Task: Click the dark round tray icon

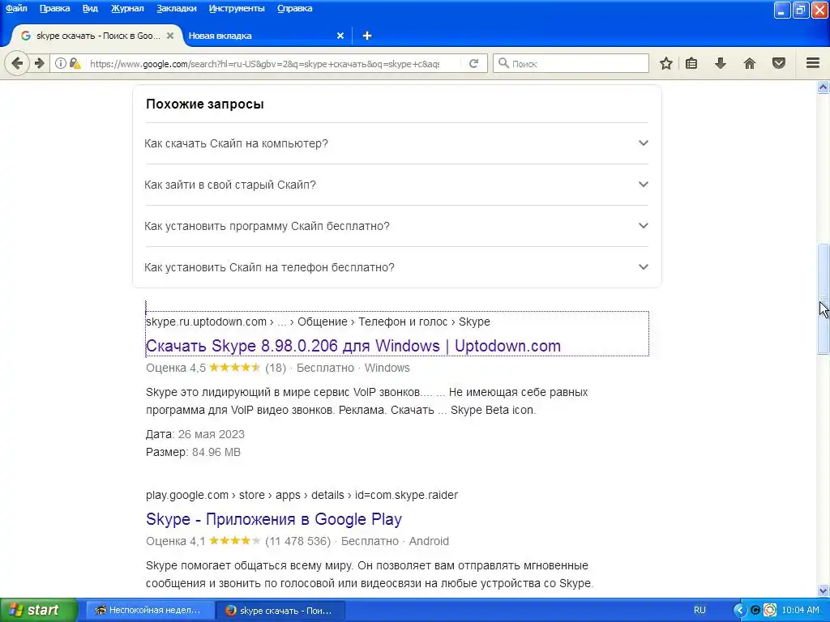Action: pos(755,610)
